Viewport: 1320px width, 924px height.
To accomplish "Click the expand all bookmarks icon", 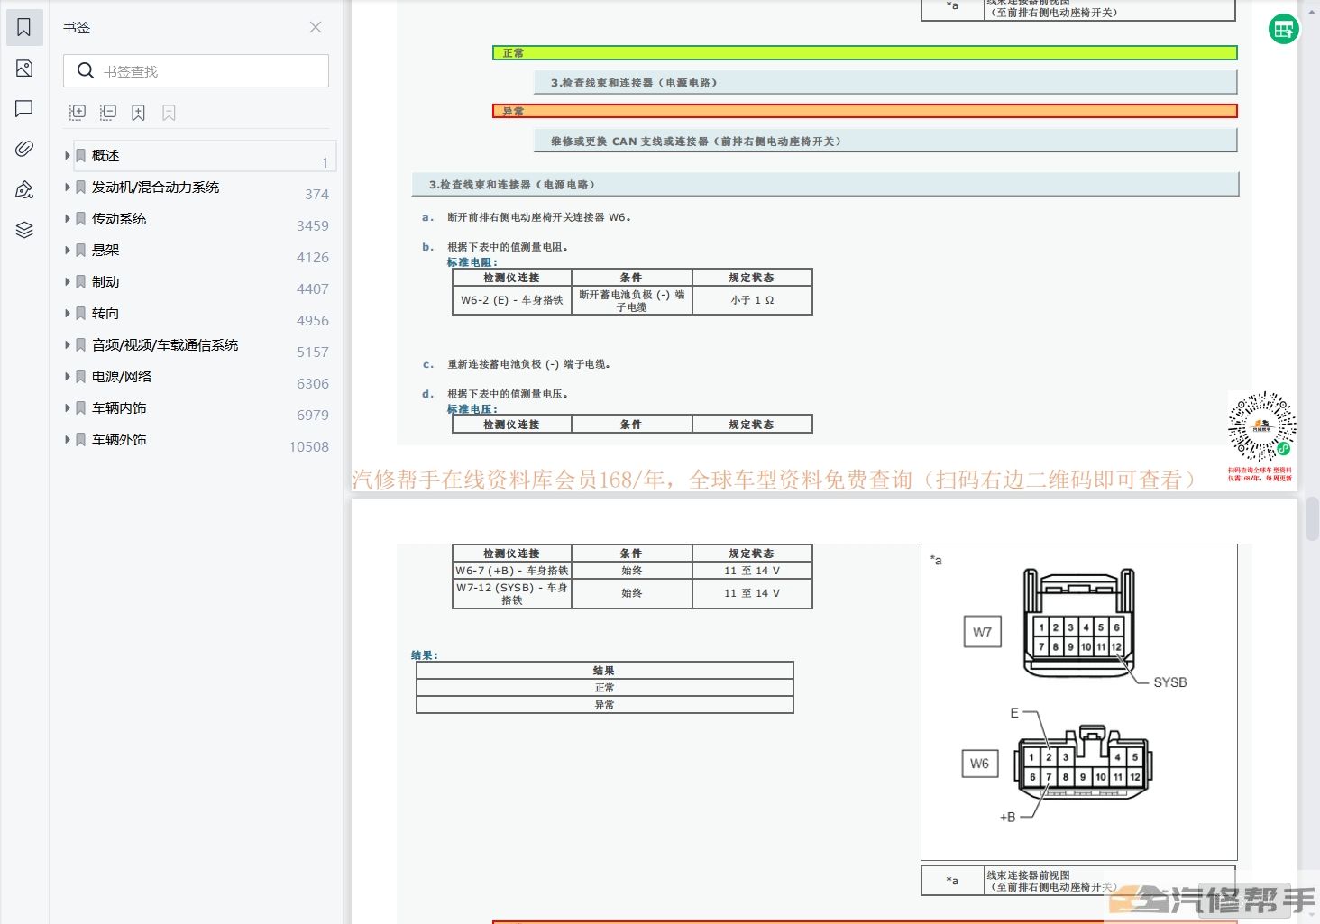I will tap(78, 113).
